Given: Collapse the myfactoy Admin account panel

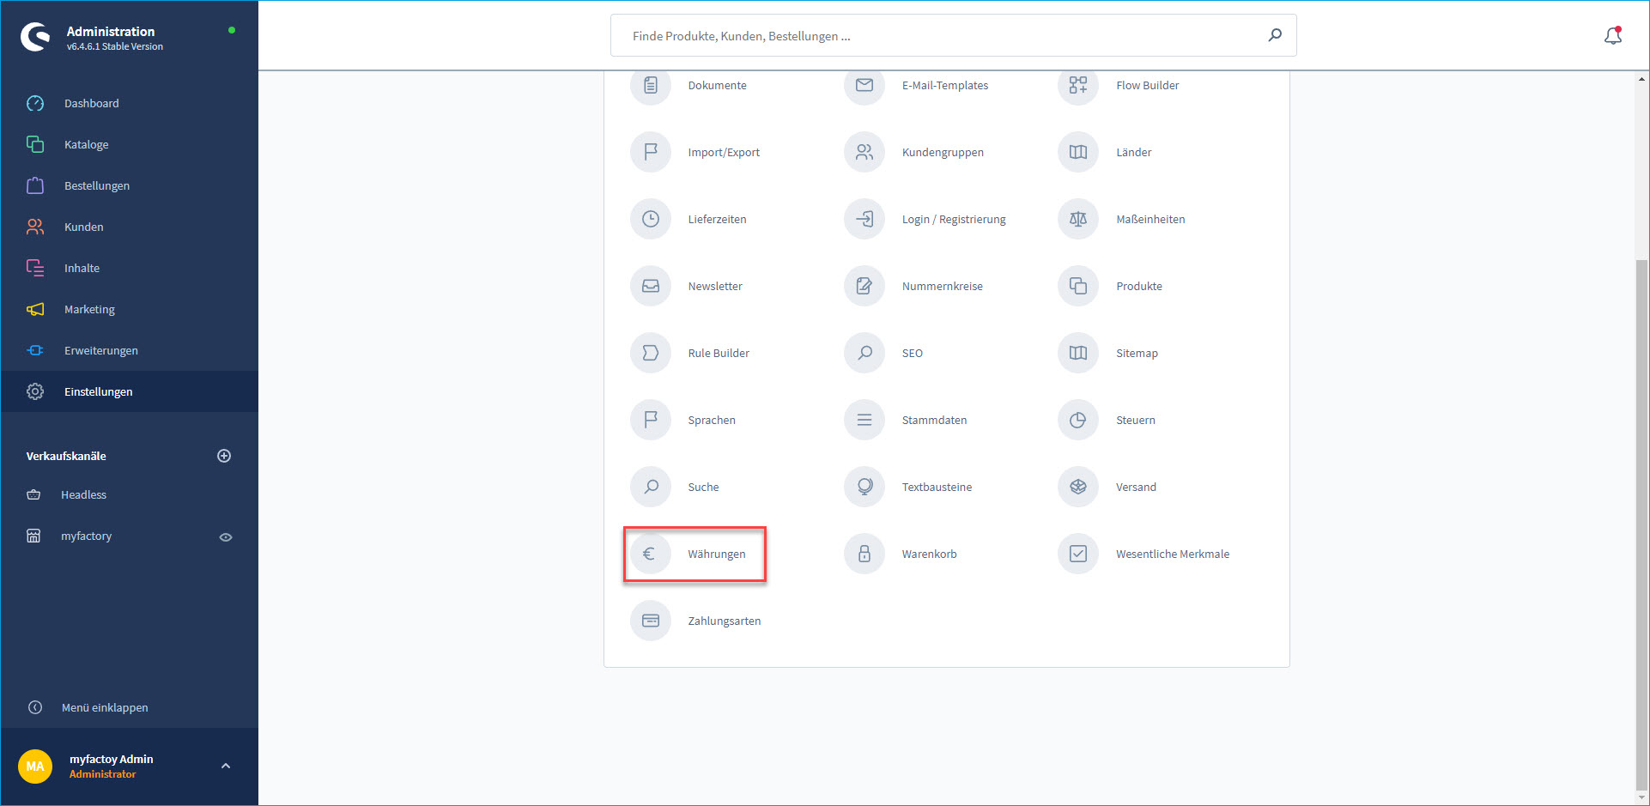Looking at the screenshot, I should point(226,766).
